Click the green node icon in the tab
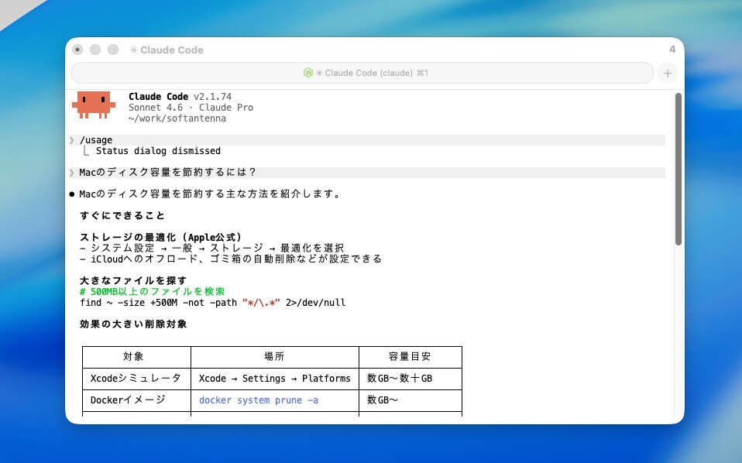Screen dimensions: 742x463 point(308,73)
